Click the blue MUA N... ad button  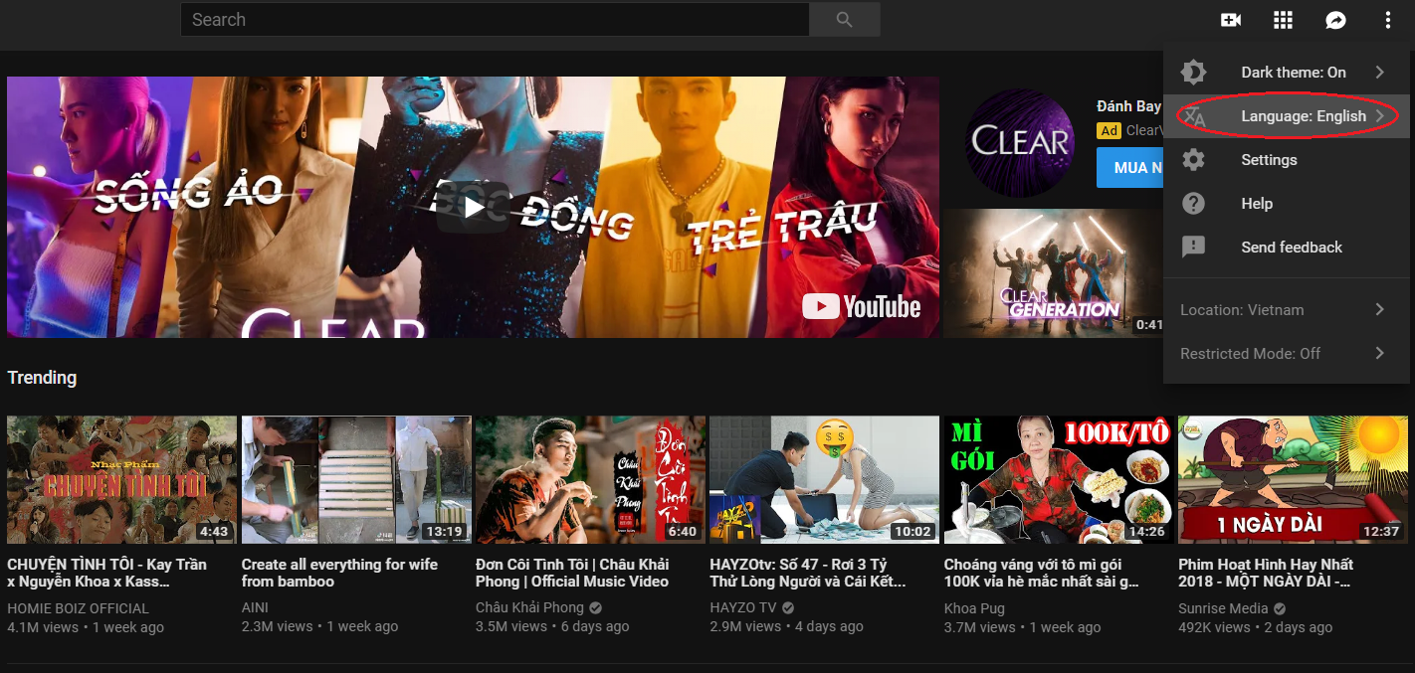pyautogui.click(x=1130, y=168)
